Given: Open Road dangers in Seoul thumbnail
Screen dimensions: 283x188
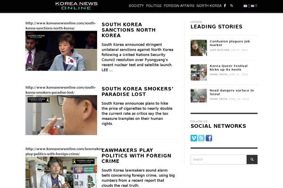Looking at the screenshot, I should tap(199, 95).
